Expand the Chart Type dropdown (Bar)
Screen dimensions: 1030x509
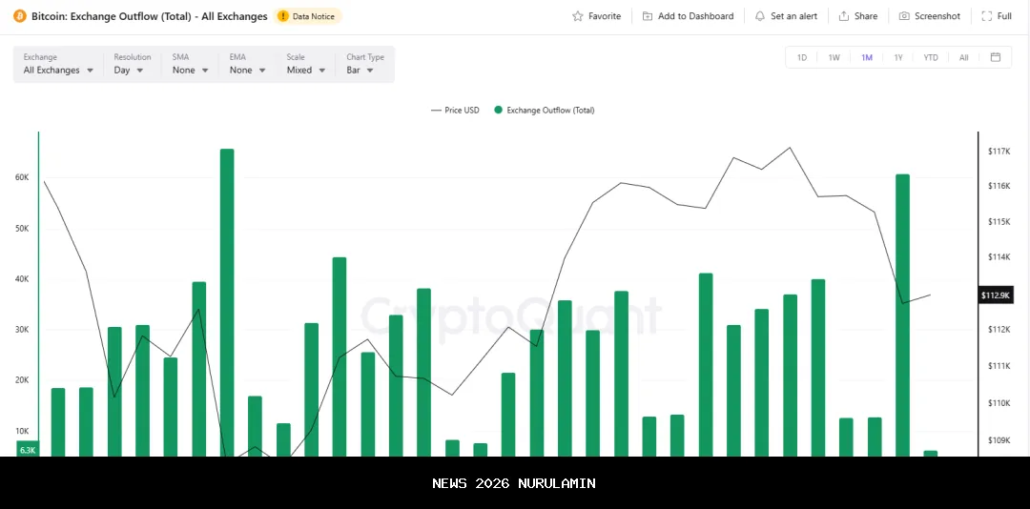pos(360,70)
